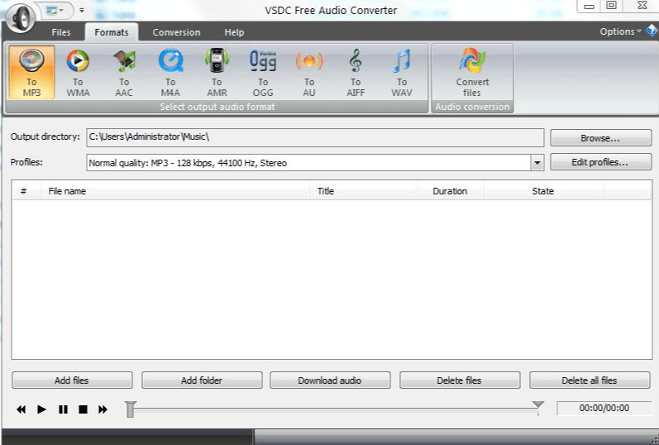Open the Conversion tab
The image size is (659, 445).
coord(176,32)
